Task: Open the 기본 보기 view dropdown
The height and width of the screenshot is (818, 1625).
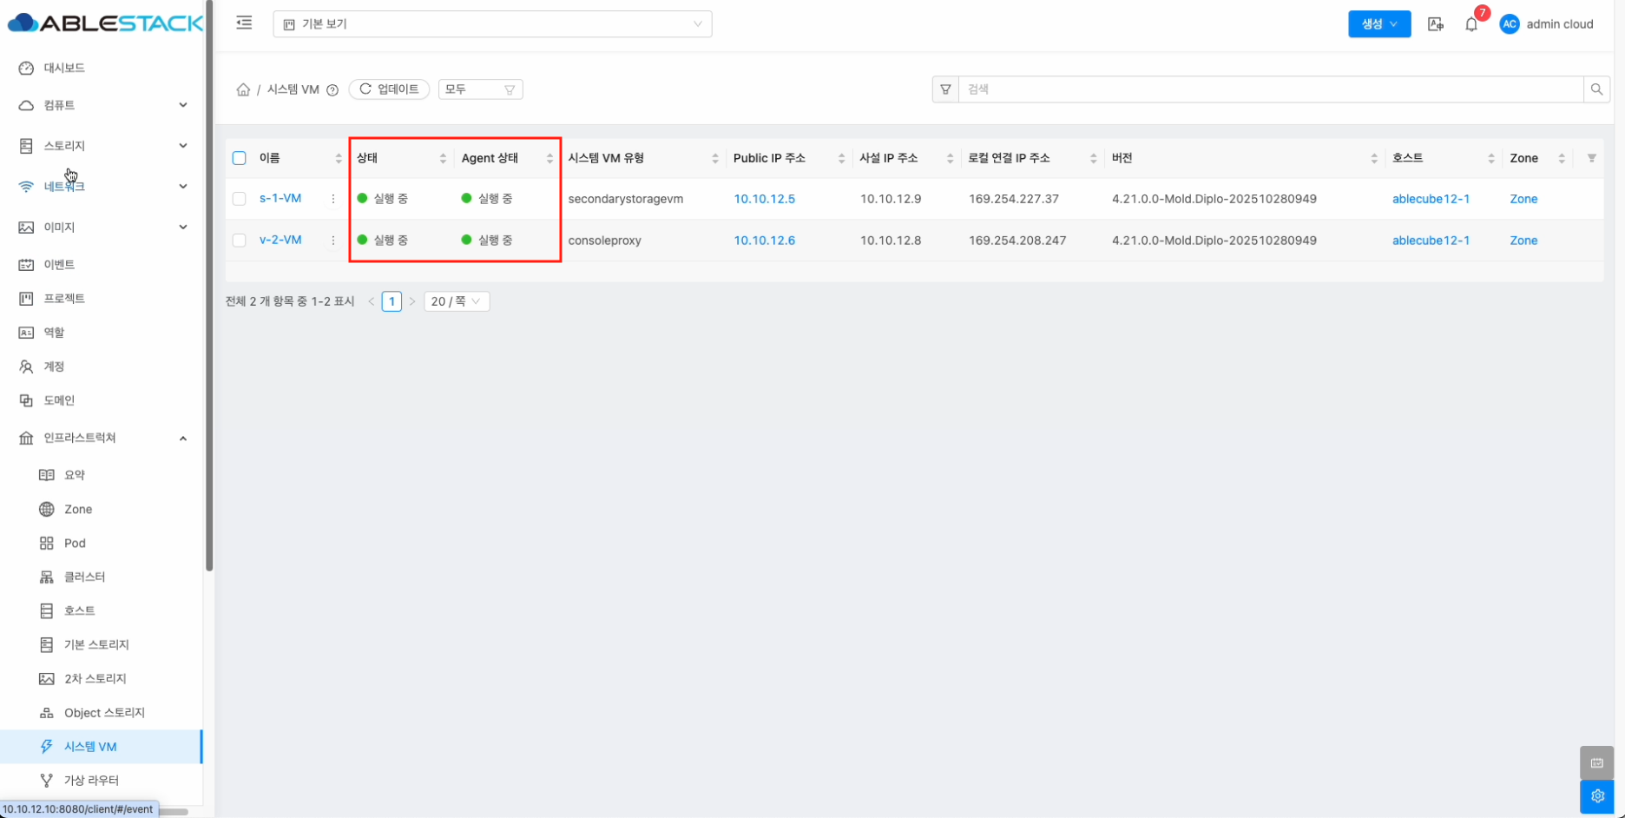Action: [492, 24]
